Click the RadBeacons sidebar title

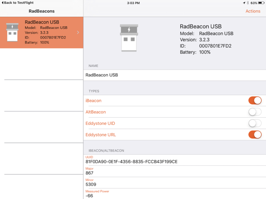pos(41,11)
